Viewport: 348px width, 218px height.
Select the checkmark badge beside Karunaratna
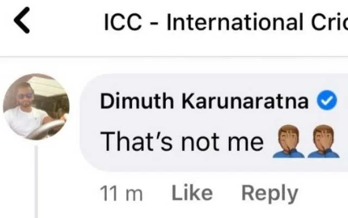(x=327, y=101)
